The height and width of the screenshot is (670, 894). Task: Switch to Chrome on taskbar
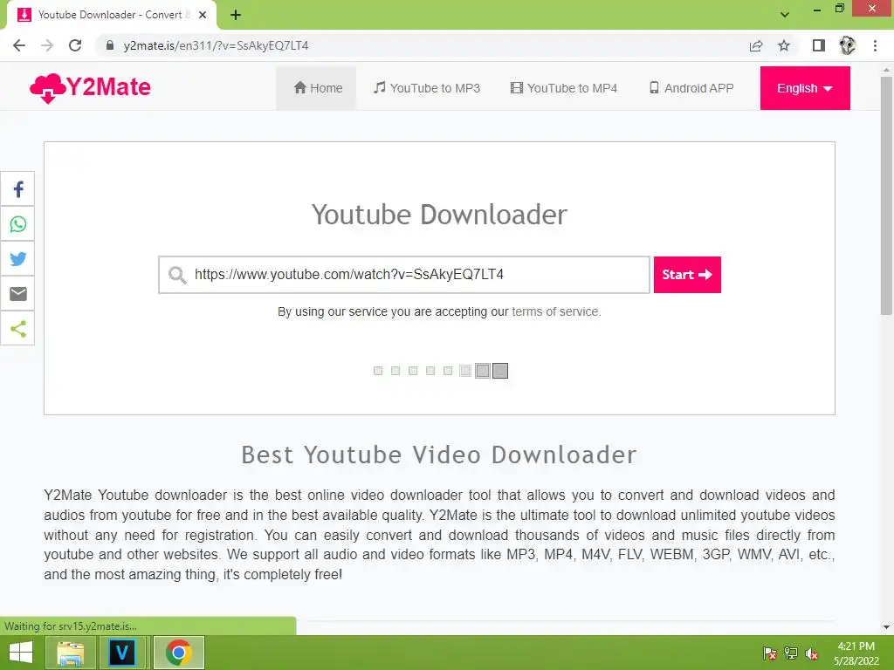pos(178,653)
